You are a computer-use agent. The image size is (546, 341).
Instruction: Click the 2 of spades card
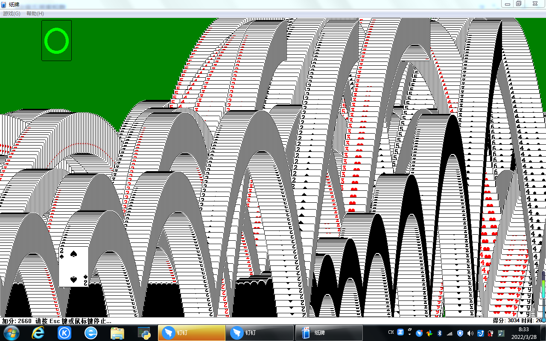[74, 266]
